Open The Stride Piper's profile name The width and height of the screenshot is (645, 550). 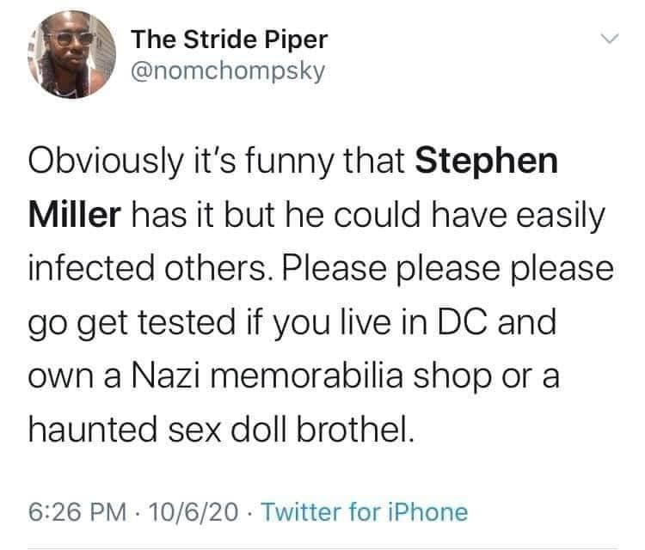[229, 40]
